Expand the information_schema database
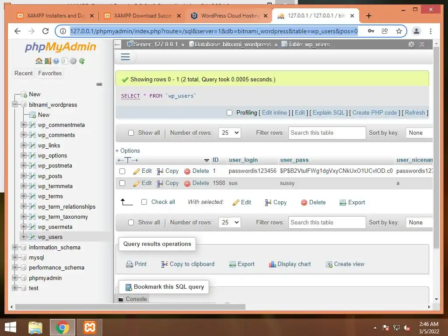 pyautogui.click(x=15, y=247)
